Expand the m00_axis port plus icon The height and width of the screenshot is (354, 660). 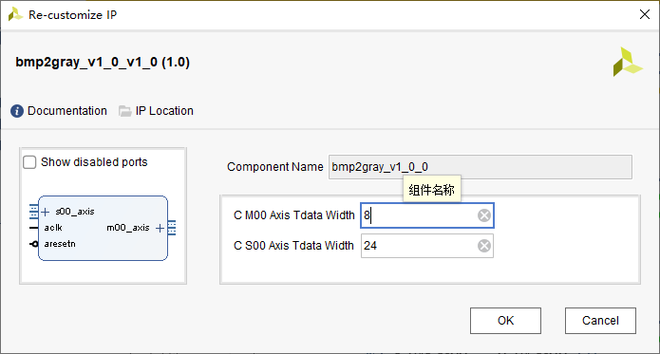[160, 229]
